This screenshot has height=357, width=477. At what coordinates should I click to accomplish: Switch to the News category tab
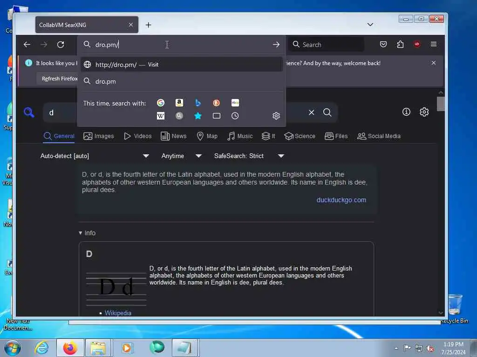pyautogui.click(x=173, y=136)
